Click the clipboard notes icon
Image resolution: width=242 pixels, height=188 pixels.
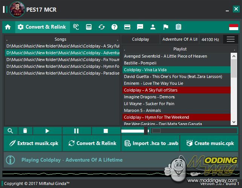coord(178,27)
